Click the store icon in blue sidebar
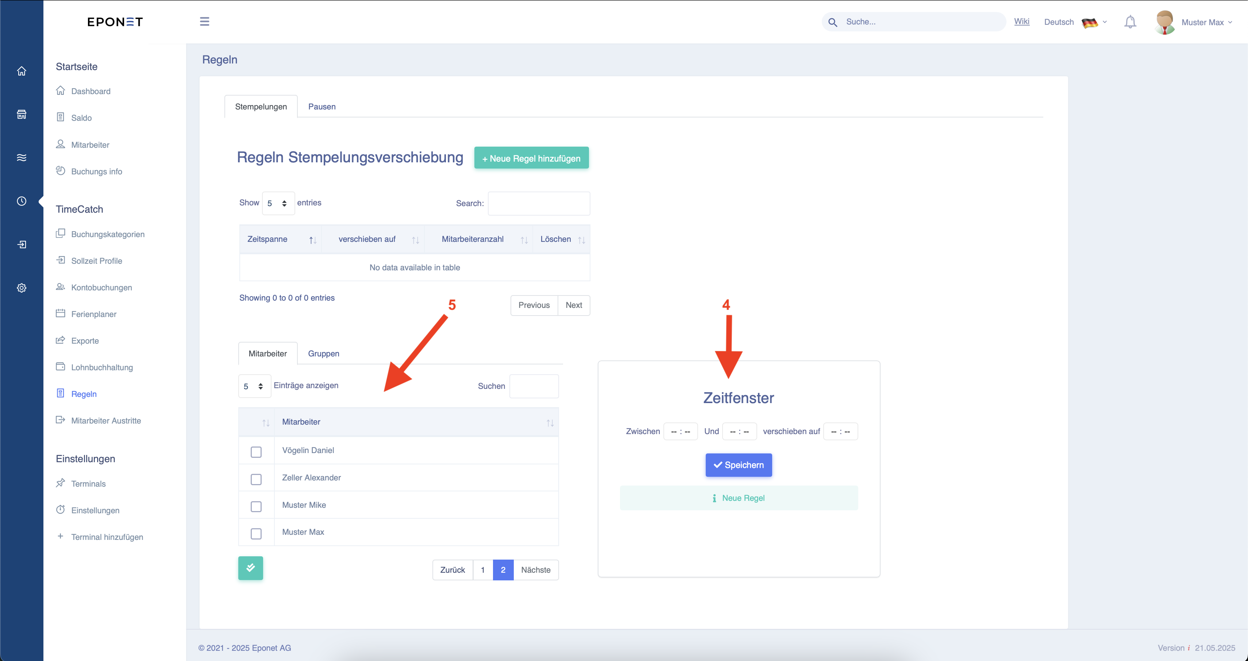 click(x=21, y=114)
